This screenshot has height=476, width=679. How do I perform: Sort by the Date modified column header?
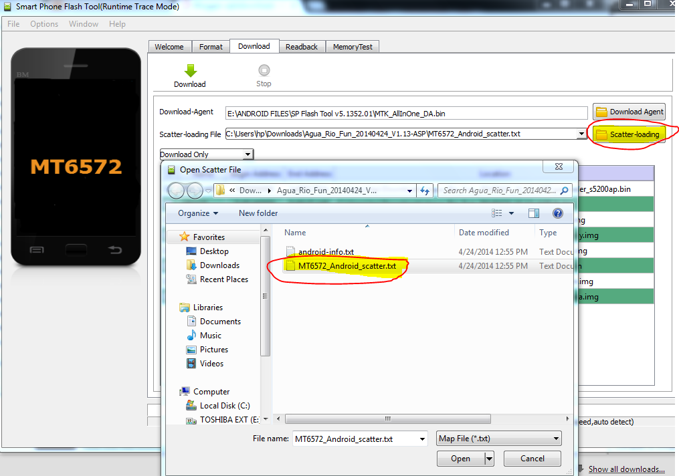(x=484, y=233)
